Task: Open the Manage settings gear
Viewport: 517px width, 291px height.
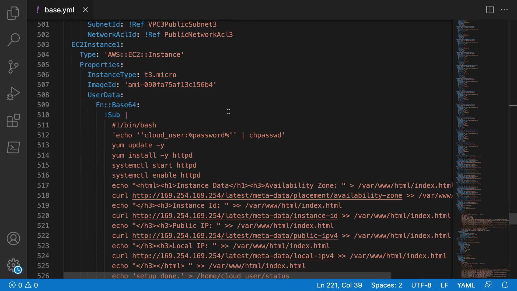Action: [13, 265]
